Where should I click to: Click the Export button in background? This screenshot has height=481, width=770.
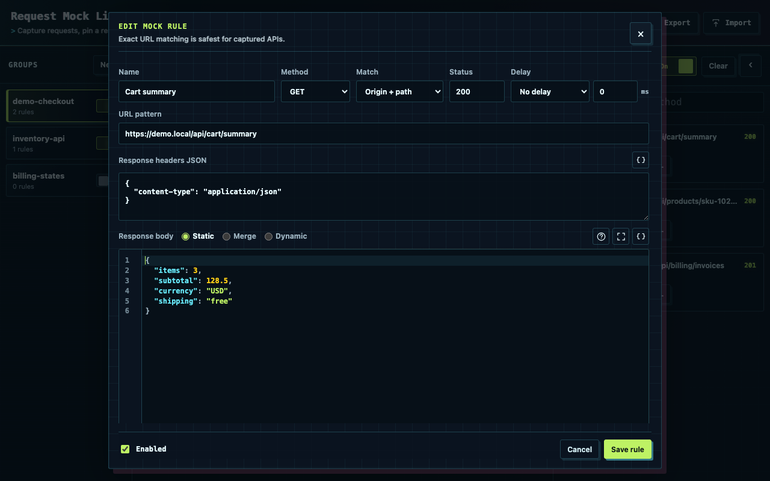point(680,23)
